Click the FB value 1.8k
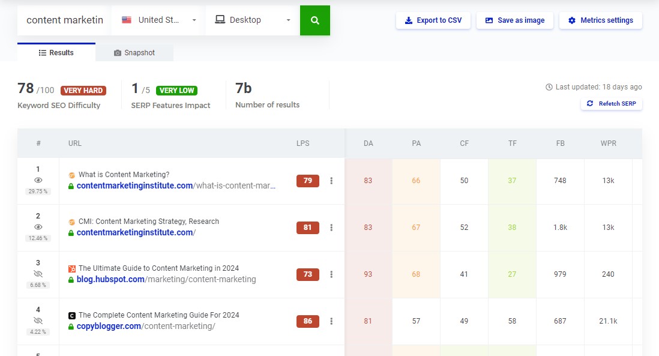 coord(560,228)
